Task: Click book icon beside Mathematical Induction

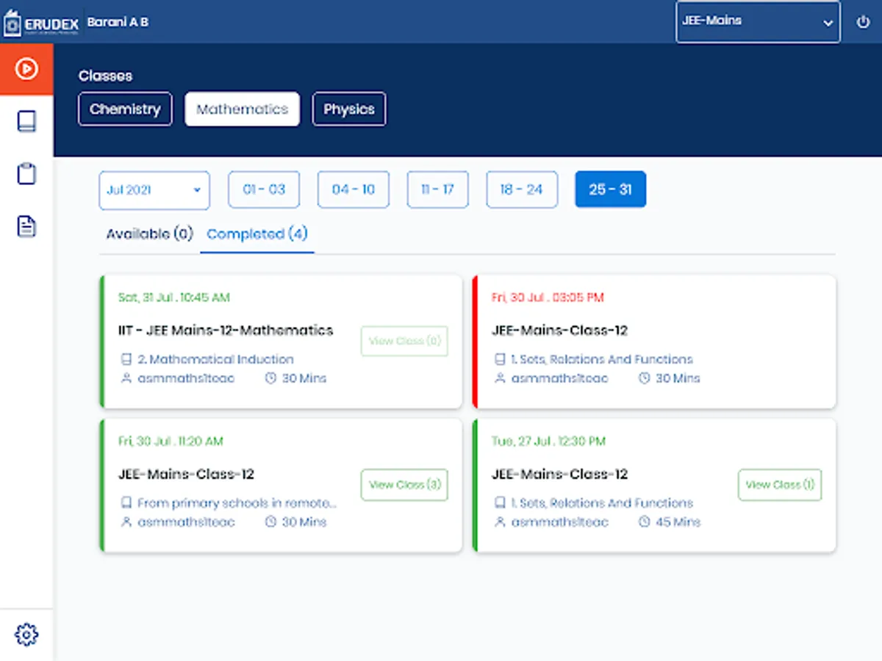Action: click(126, 359)
